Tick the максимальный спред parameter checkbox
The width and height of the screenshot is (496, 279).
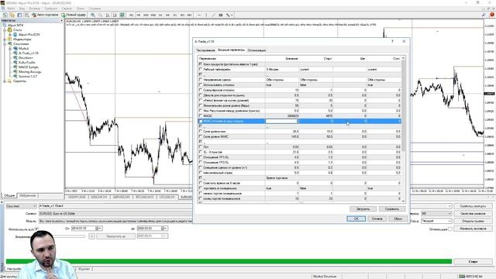pyautogui.click(x=200, y=173)
